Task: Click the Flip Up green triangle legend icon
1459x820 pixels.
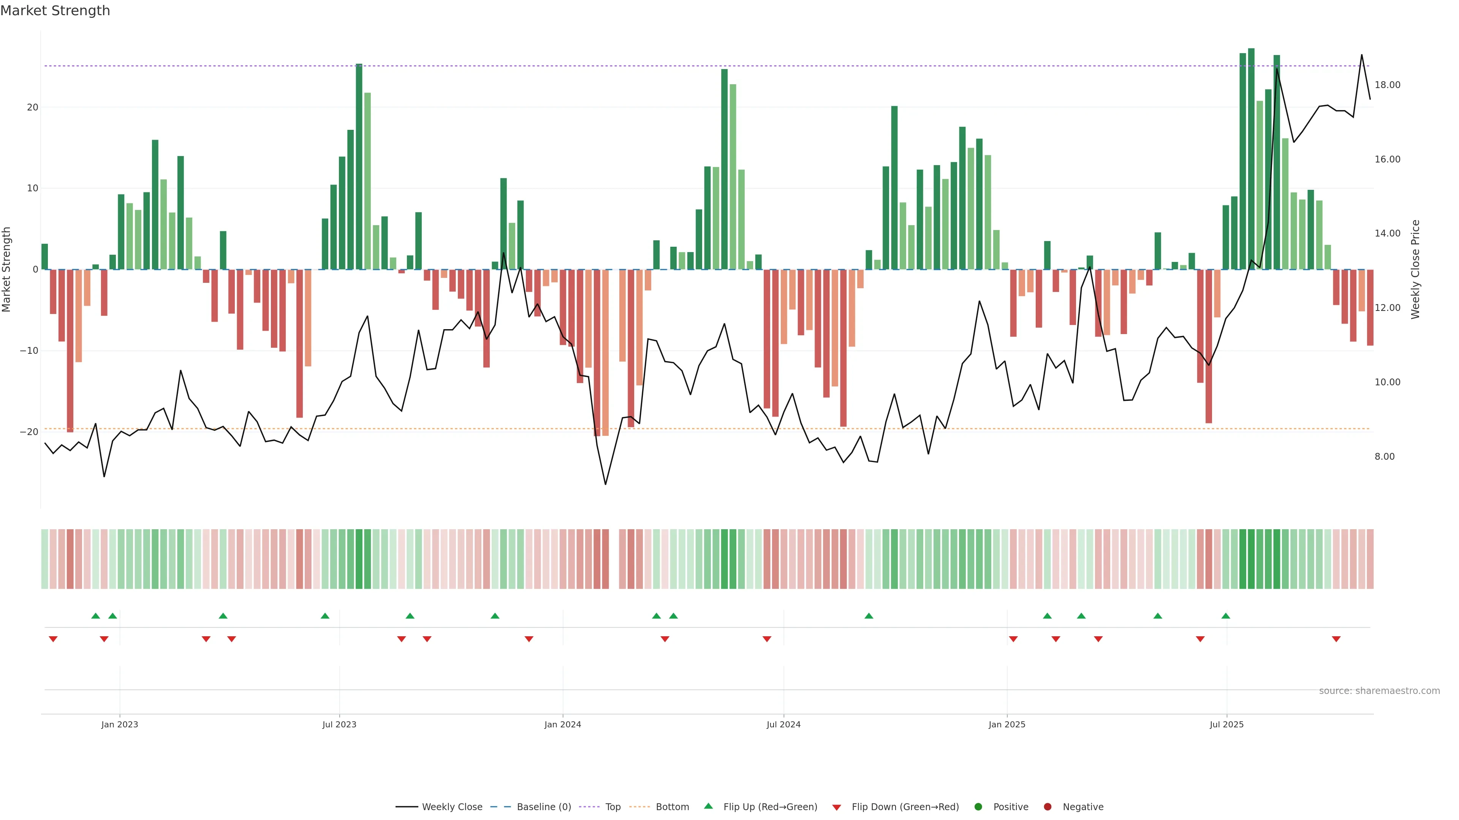Action: 708,806
